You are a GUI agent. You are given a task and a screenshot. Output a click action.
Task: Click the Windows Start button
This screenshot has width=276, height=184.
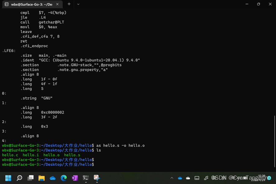click(8, 178)
